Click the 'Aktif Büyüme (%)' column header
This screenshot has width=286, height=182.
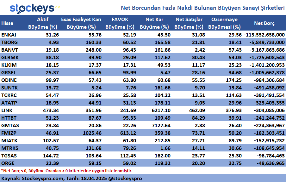click(x=43, y=23)
